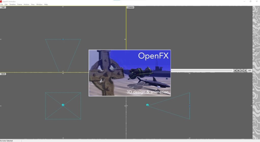Viewport: 260px width, 142px height.
Task: Click the CAMERA viewport label button
Action: pyautogui.click(x=131, y=7)
